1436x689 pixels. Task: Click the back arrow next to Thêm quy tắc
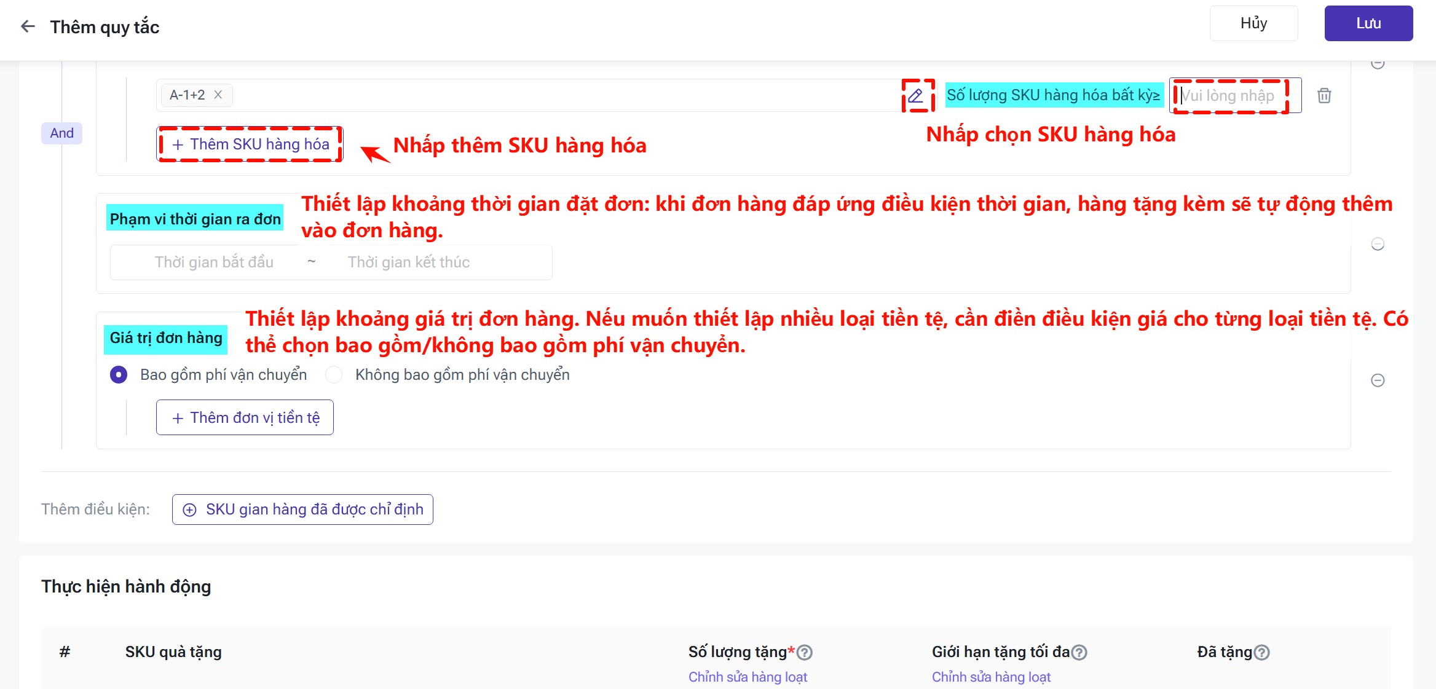click(28, 26)
